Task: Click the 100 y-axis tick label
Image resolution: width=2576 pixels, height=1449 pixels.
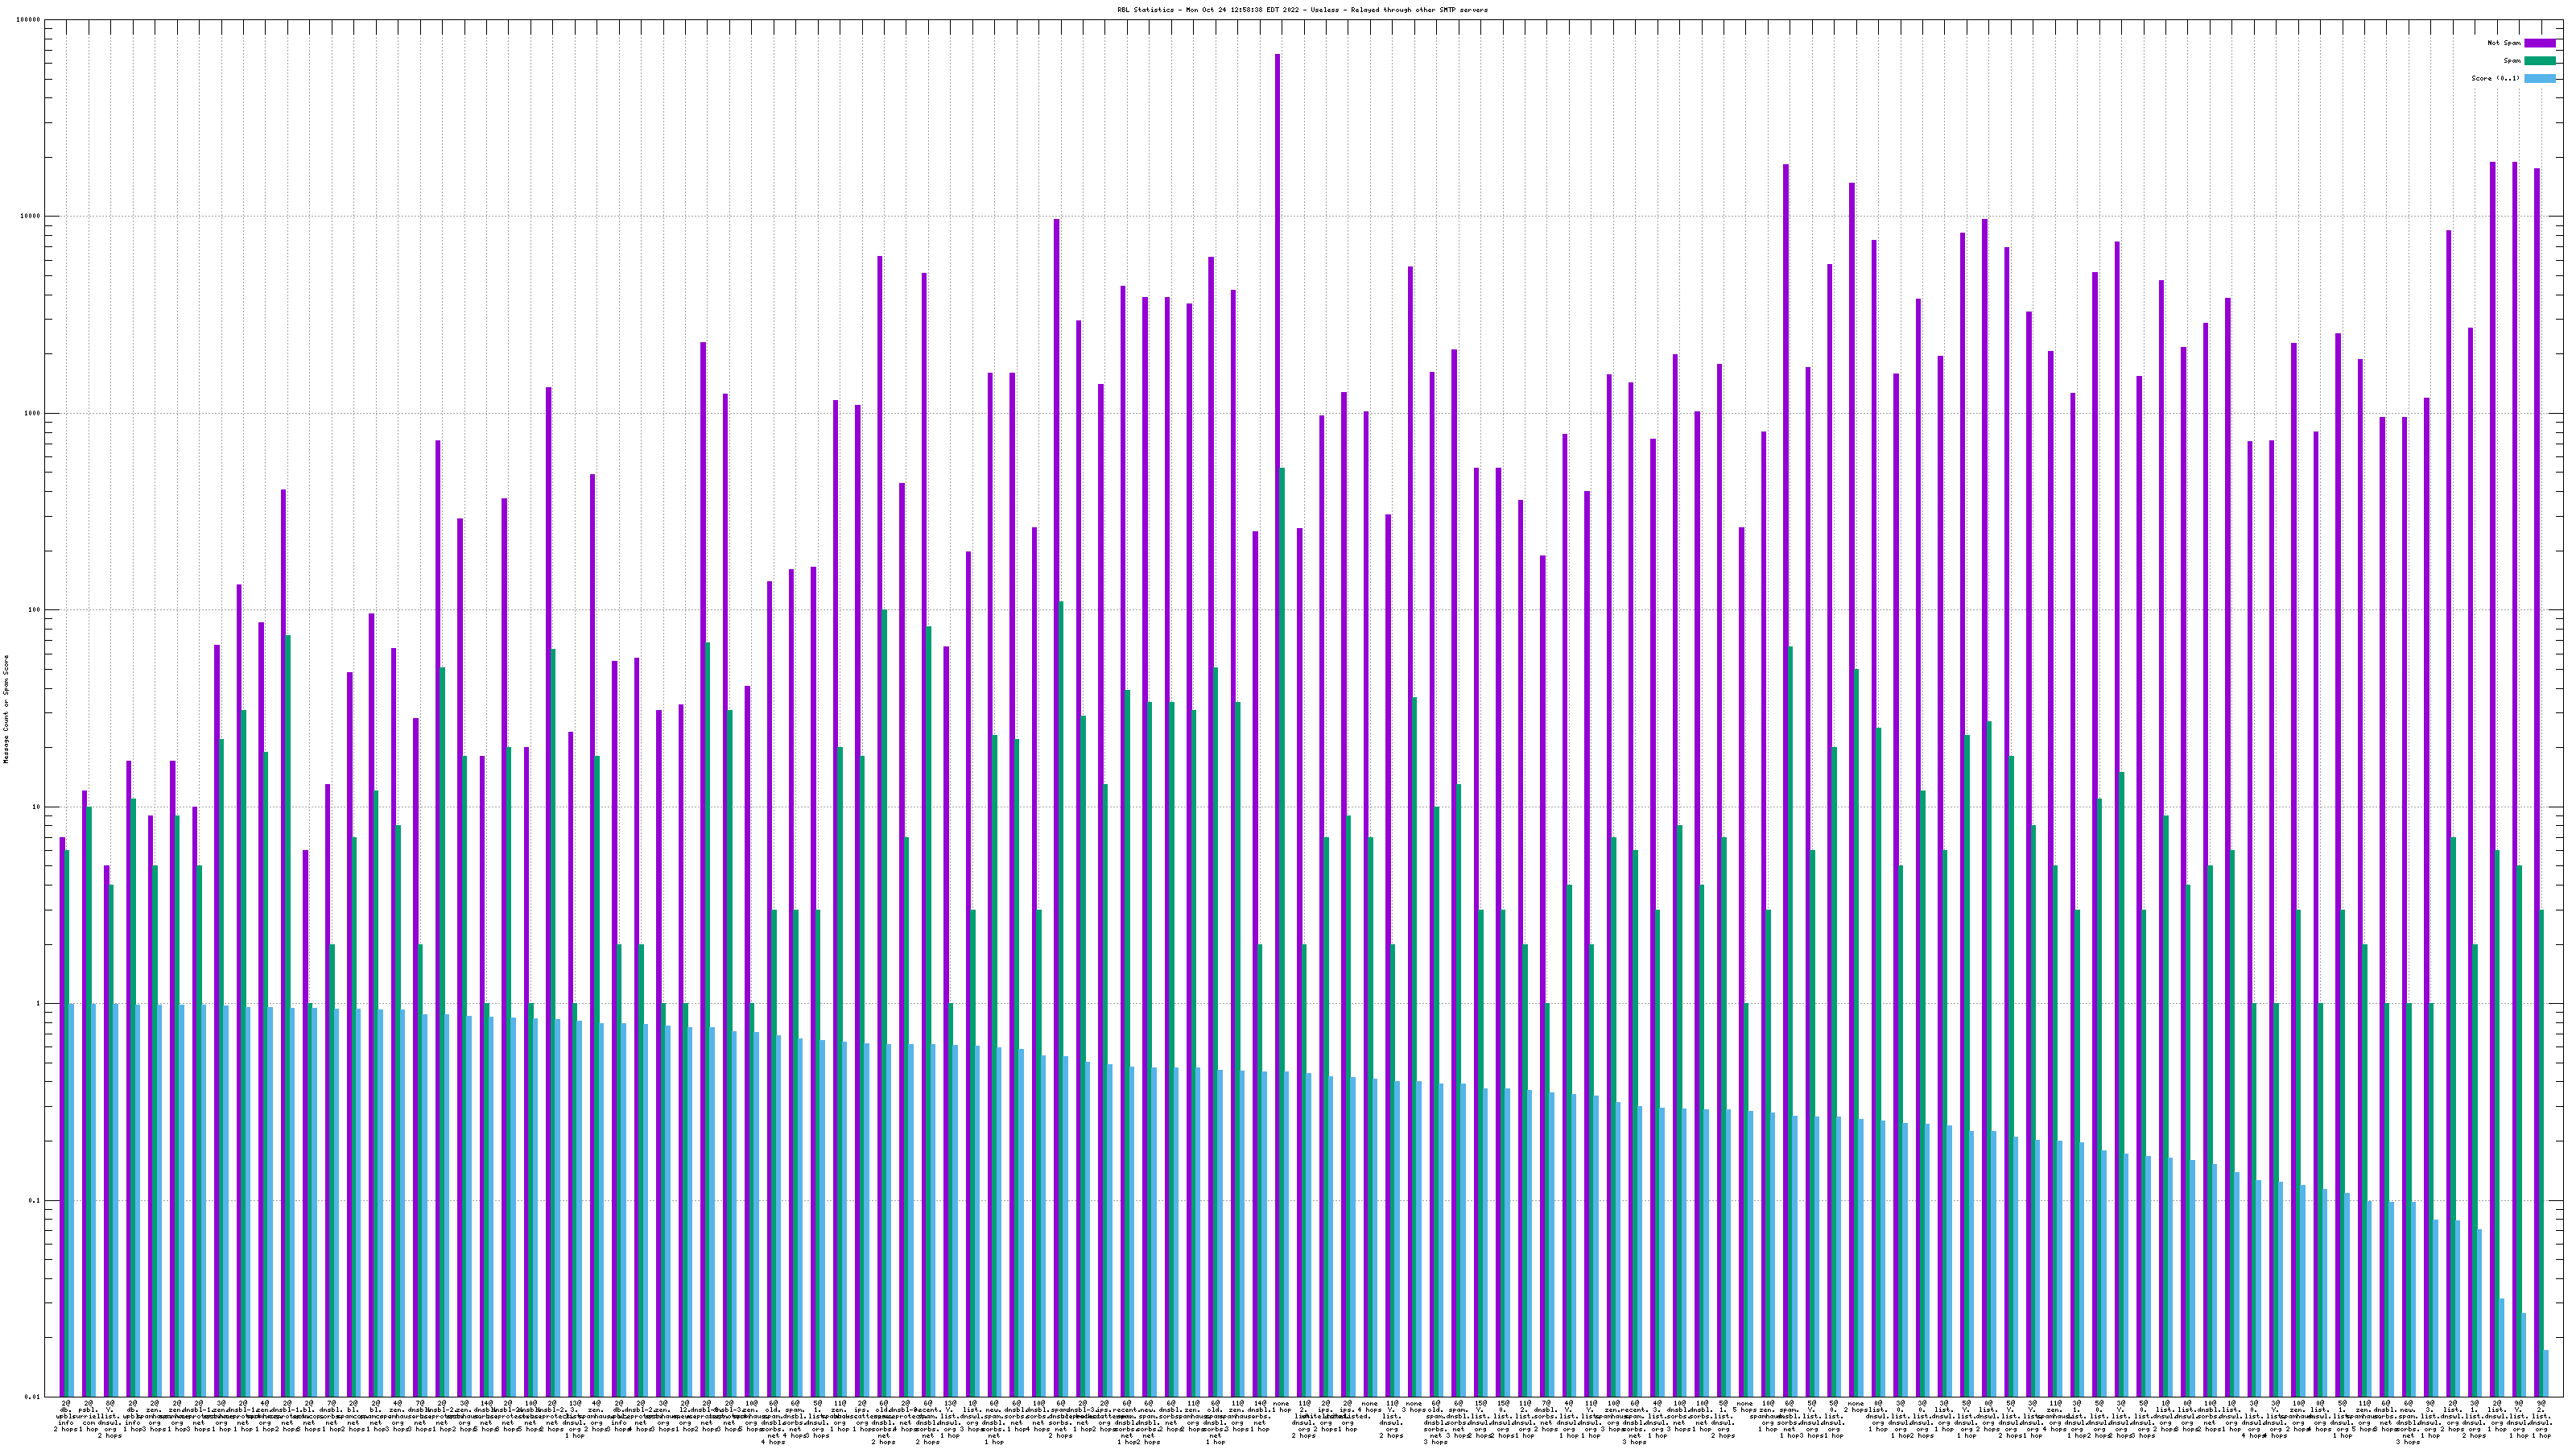Action: (x=34, y=610)
